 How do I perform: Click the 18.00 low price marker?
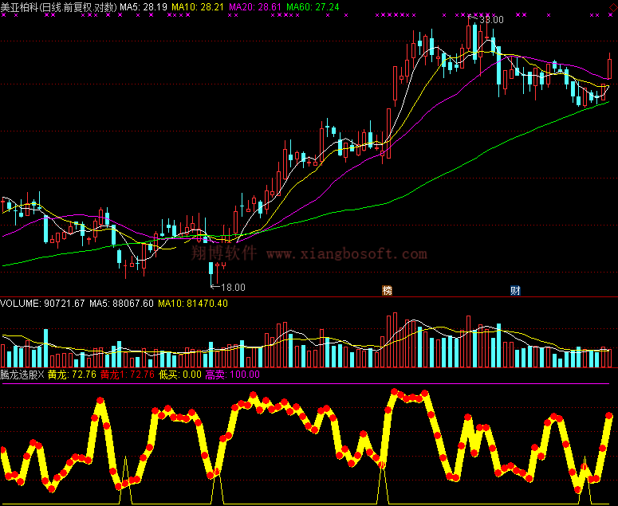[232, 287]
